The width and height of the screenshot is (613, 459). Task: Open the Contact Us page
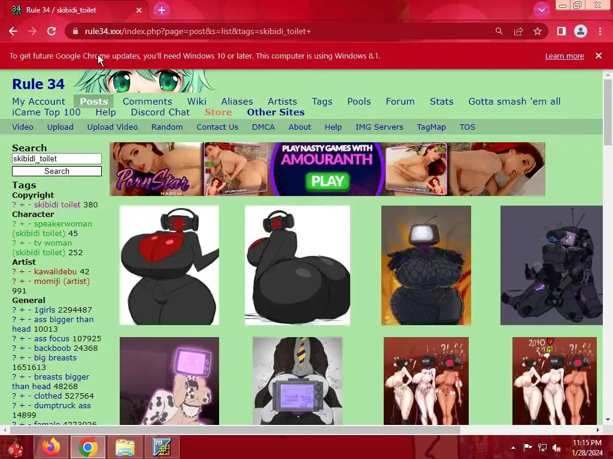click(x=217, y=127)
